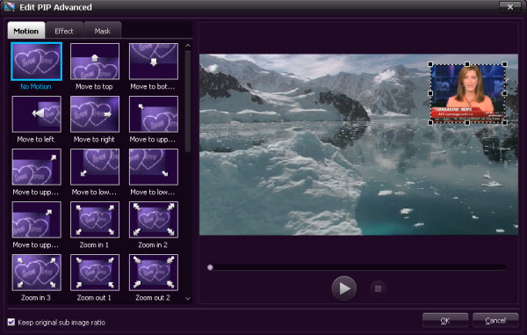
Task: Select the Zoom out 2 motion
Action: (x=154, y=273)
